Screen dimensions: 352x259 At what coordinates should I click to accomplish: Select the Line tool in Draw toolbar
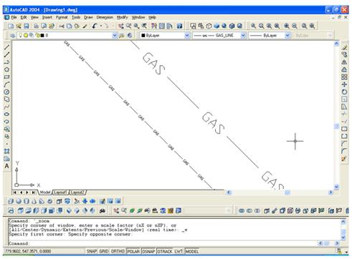click(6, 47)
